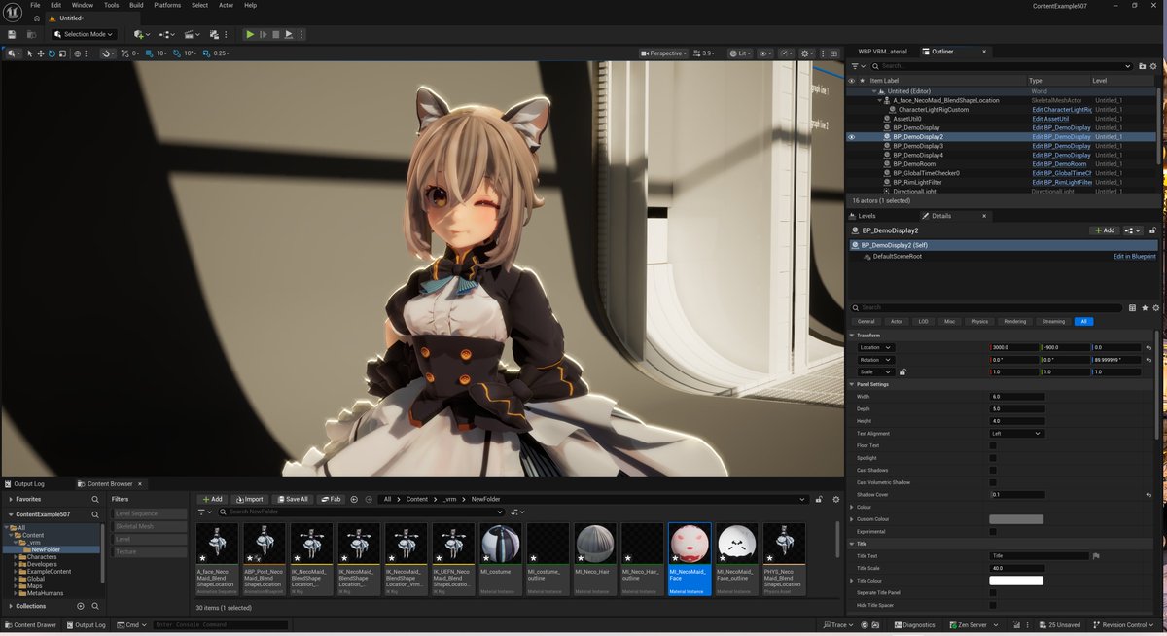Toggle scale snapping icon next to 0.25
1167x636 pixels.
pyautogui.click(x=206, y=53)
